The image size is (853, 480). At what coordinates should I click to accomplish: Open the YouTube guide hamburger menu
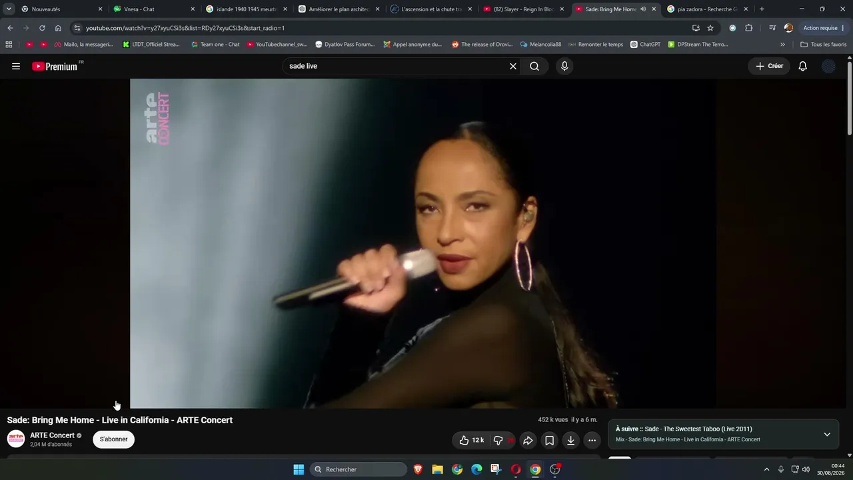point(16,66)
